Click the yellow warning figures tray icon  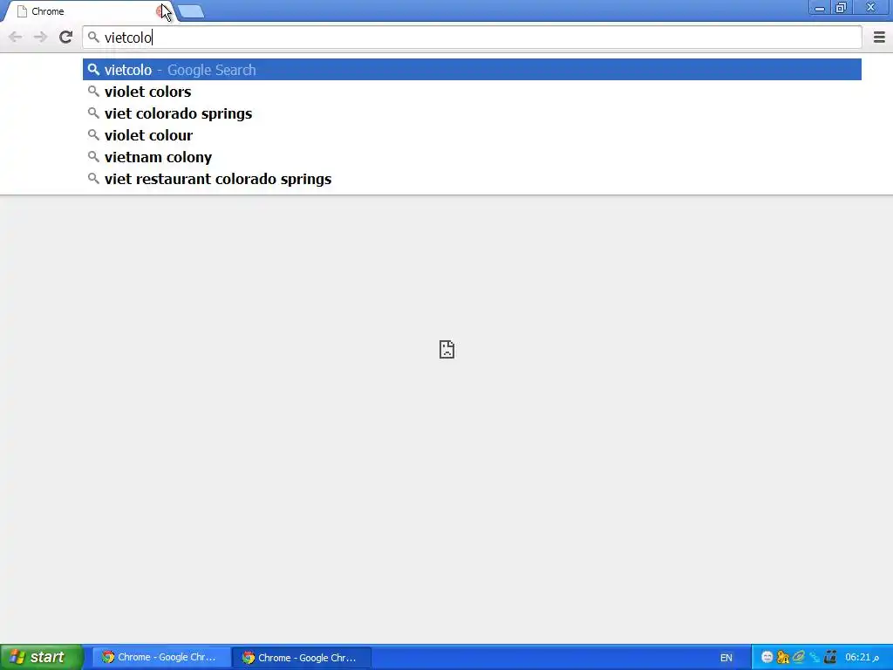coord(783,657)
